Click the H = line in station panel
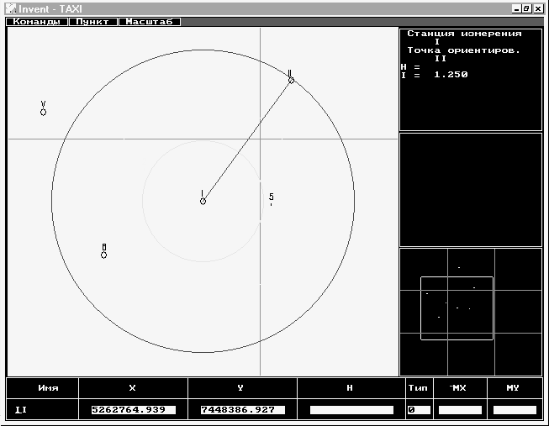 [410, 66]
